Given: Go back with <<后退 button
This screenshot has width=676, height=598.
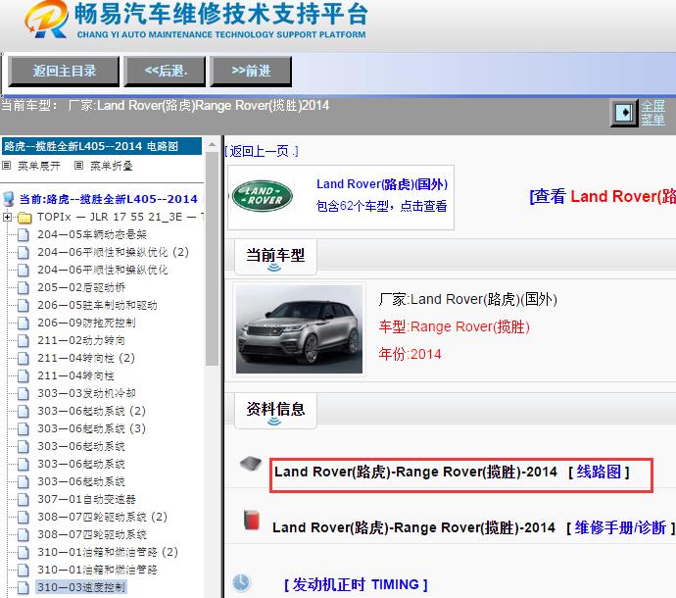Looking at the screenshot, I should (x=166, y=72).
